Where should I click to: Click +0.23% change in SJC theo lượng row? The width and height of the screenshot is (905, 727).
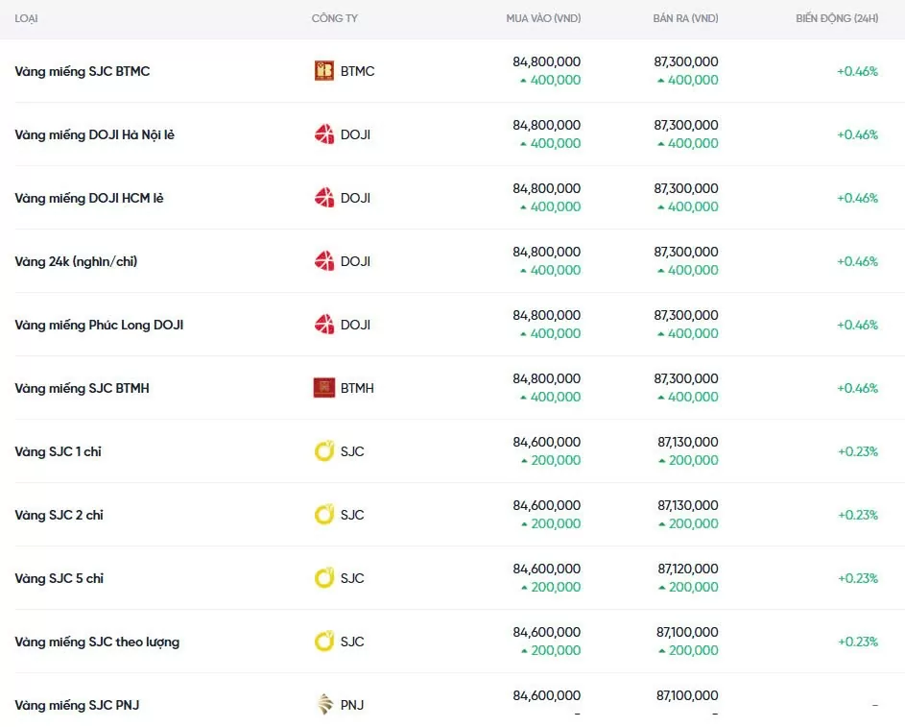858,642
